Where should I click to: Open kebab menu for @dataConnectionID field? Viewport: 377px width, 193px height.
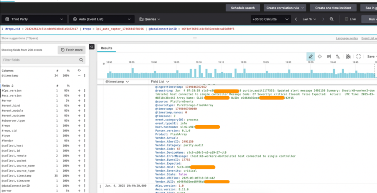[85, 186]
